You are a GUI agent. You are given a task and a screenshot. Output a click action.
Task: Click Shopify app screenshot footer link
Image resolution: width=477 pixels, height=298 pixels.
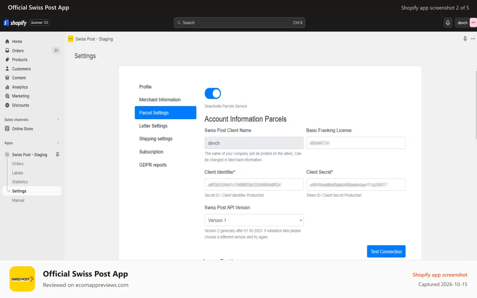tap(440, 275)
